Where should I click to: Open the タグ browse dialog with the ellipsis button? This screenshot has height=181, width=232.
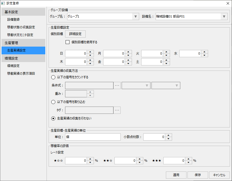[117, 110]
